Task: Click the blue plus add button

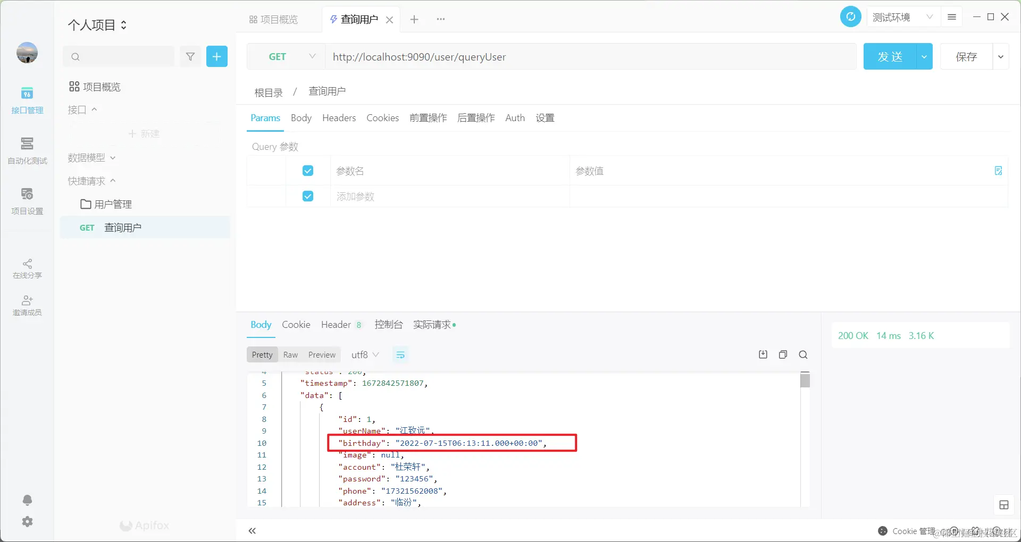Action: coord(217,56)
